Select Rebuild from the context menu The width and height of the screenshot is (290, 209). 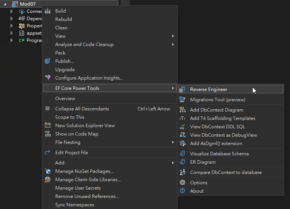[64, 19]
